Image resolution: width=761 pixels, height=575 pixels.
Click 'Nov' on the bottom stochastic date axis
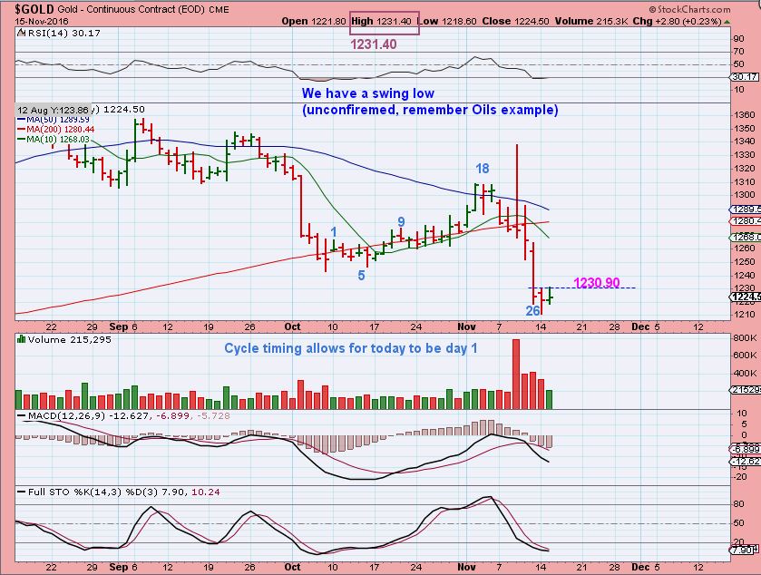pos(466,567)
